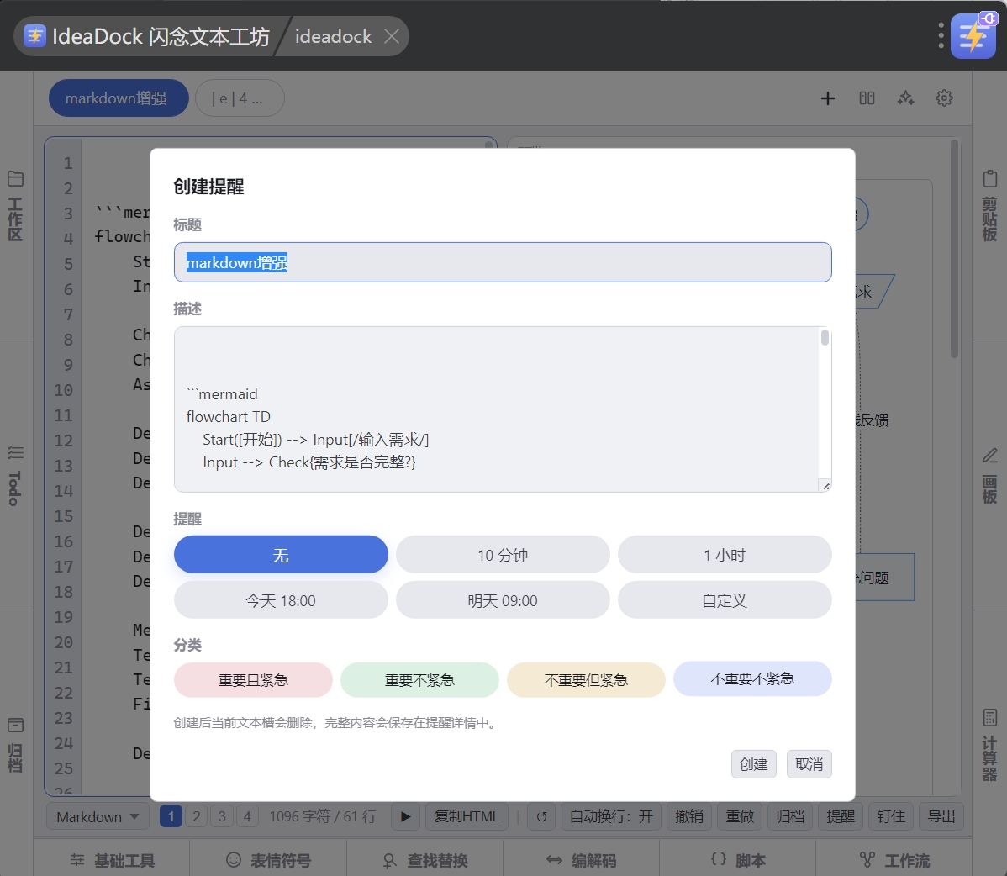The width and height of the screenshot is (1007, 876).
Task: Click the 创建 button
Action: click(753, 764)
